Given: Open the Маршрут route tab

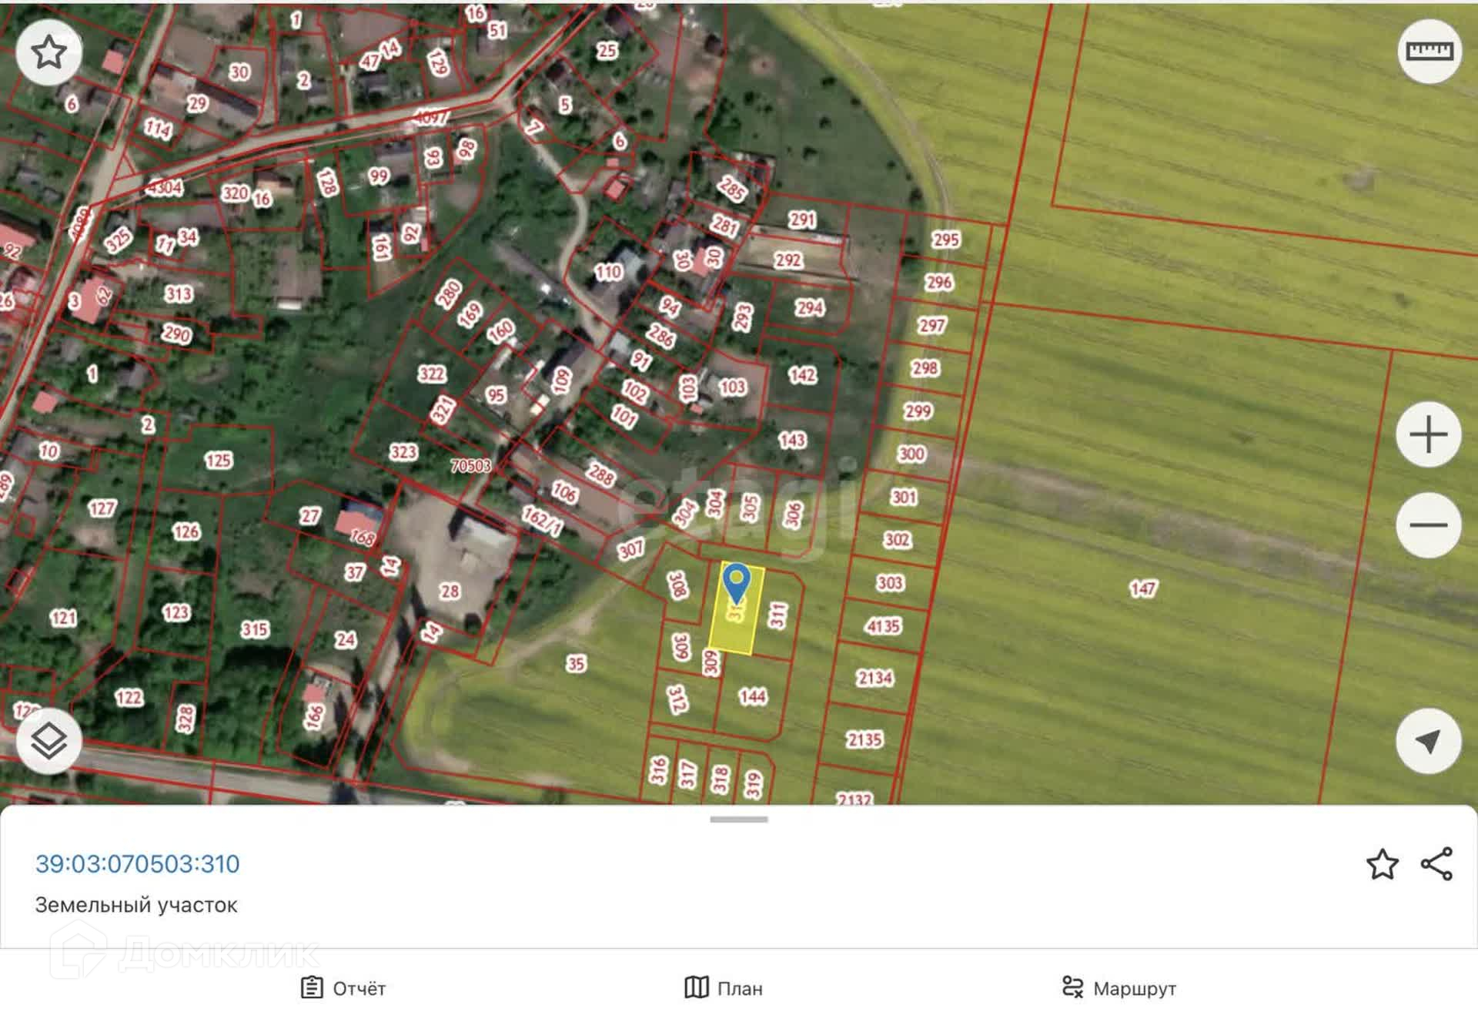Looking at the screenshot, I should click(1119, 988).
